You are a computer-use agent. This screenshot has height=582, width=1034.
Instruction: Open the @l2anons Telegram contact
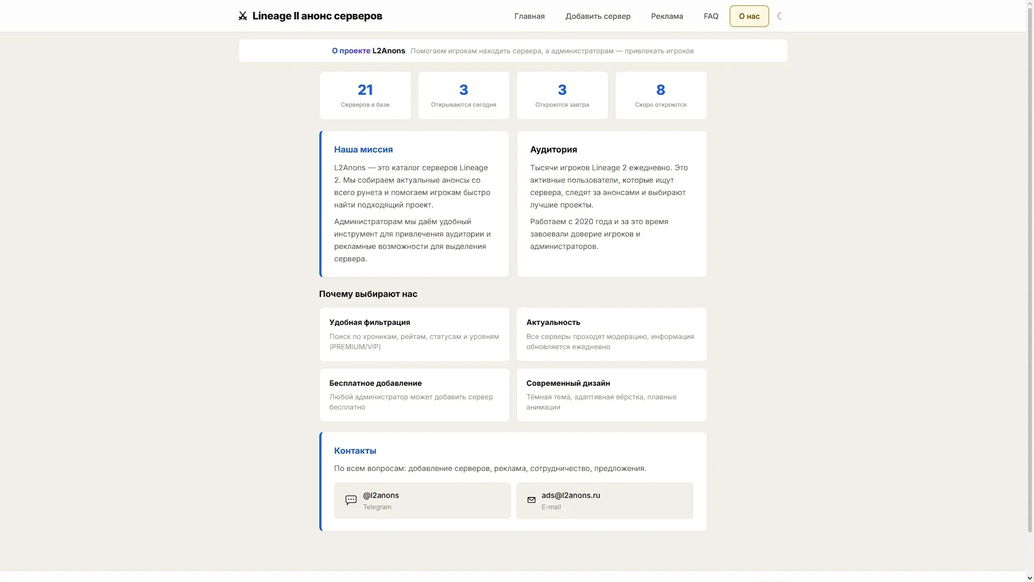(422, 501)
